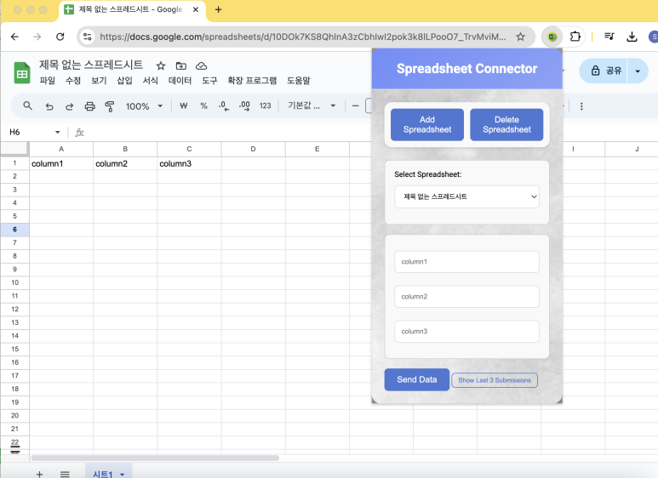Select column D header
This screenshot has width=658, height=478.
253,149
